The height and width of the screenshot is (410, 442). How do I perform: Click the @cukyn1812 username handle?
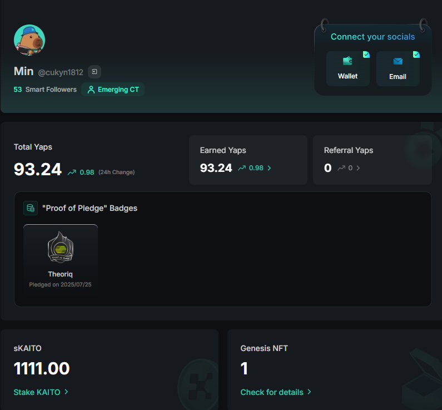pyautogui.click(x=61, y=72)
